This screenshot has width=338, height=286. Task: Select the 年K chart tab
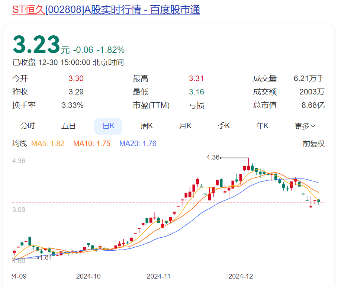[x=262, y=126]
